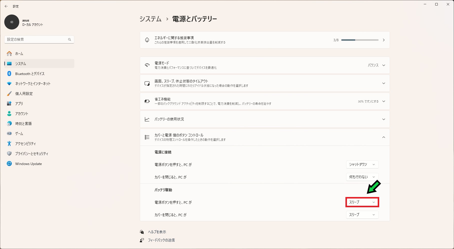Expand the 省エネ機能 section
454x249 pixels.
click(x=383, y=101)
